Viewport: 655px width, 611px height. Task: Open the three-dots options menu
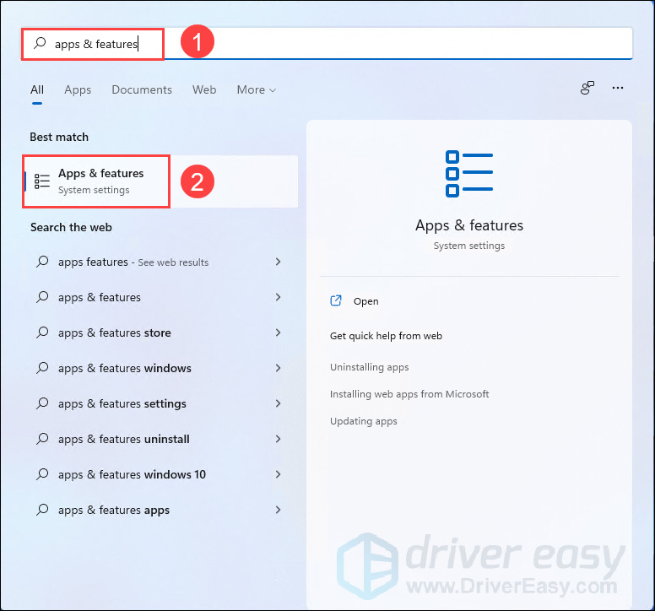coord(617,88)
